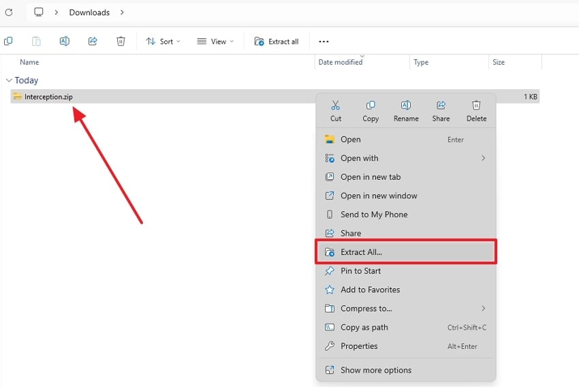Choose Share entry below Send to My Phone

[x=405, y=234]
